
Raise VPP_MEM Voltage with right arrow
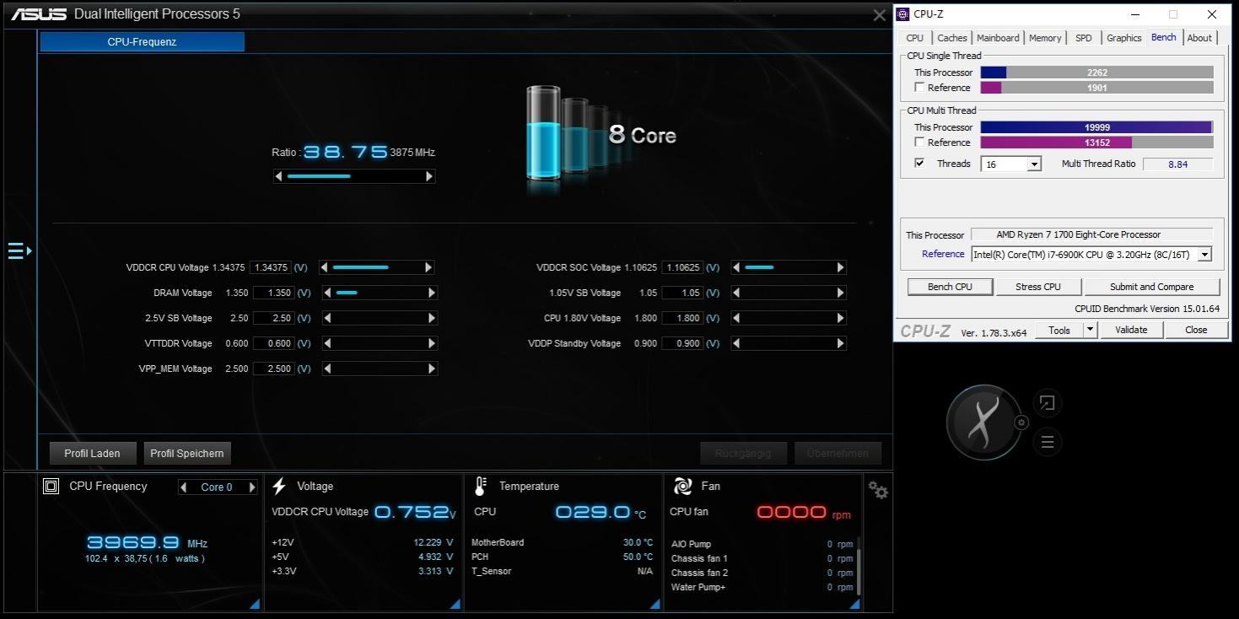[x=432, y=369]
